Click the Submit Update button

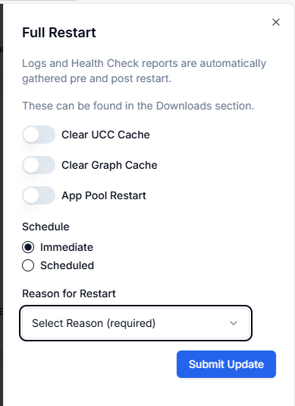(x=226, y=364)
